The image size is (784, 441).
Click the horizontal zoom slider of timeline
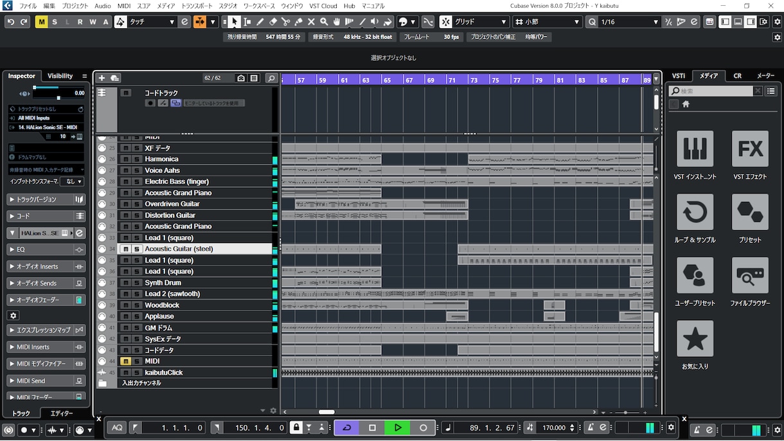(x=625, y=412)
